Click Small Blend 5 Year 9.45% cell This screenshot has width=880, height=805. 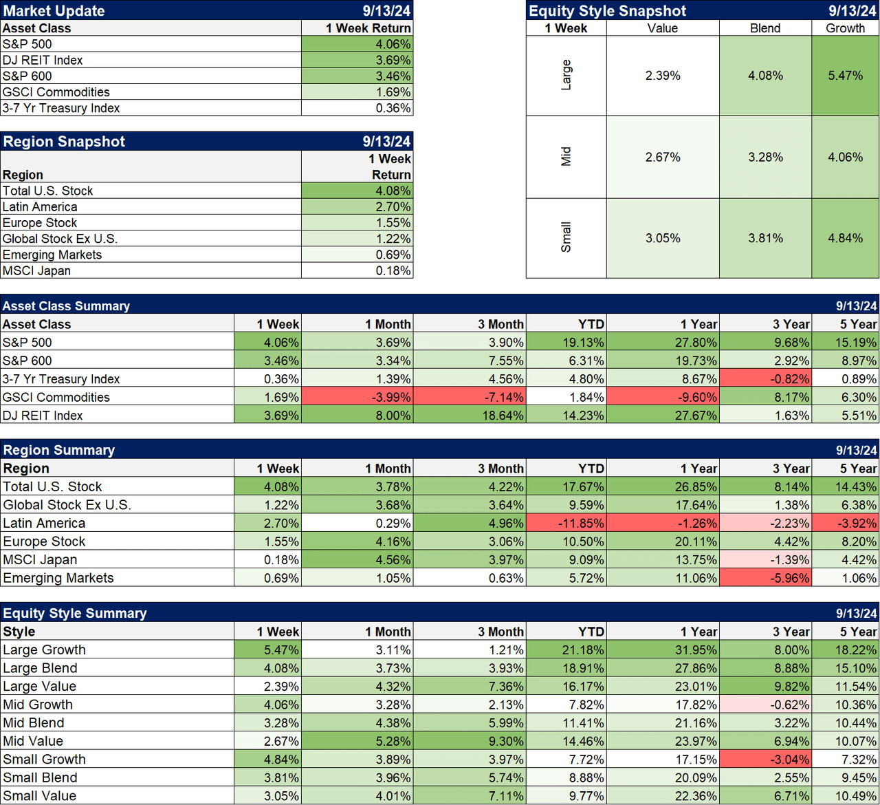pos(845,777)
